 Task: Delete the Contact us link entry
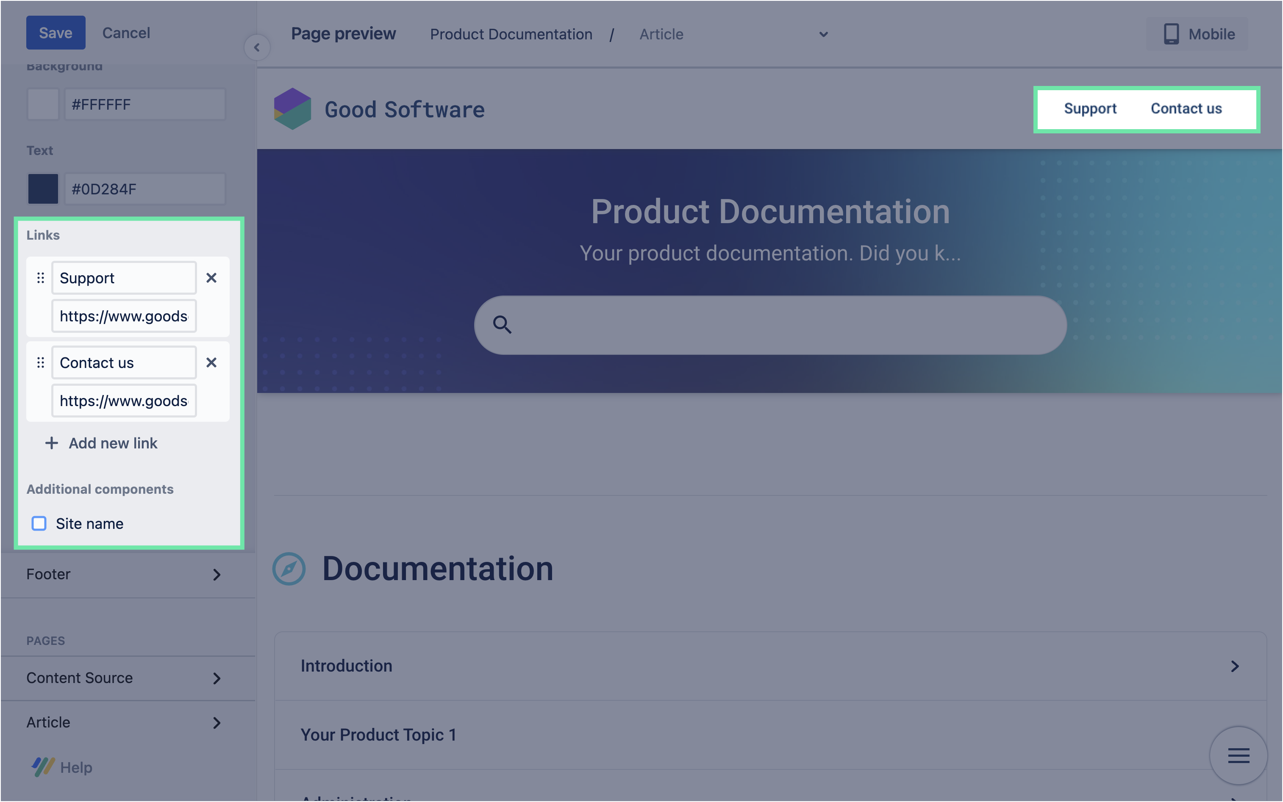211,363
